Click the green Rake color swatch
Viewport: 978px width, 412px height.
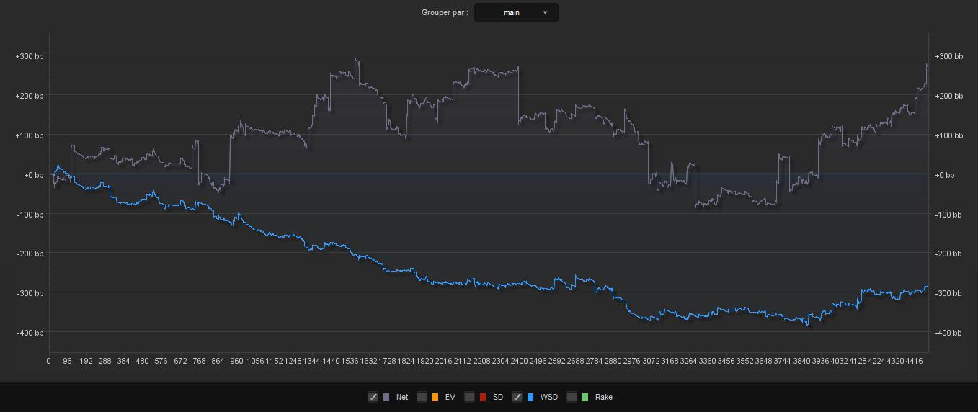pos(585,397)
